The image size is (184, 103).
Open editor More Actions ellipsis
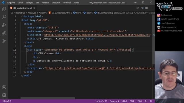(151, 8)
